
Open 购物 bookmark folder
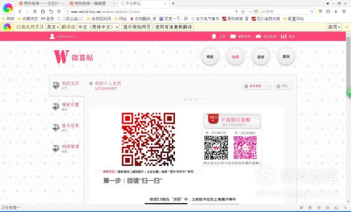point(8,19)
